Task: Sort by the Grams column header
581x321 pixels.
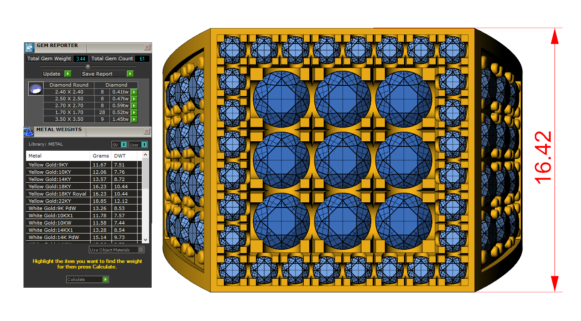Action: pos(101,156)
